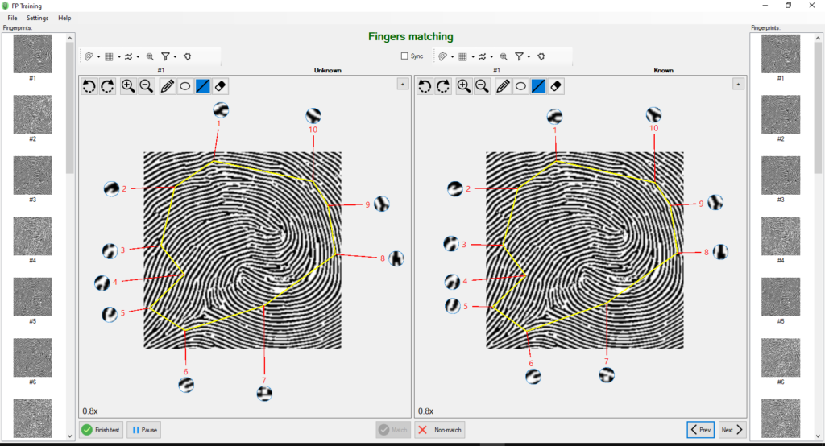Rotate the Unknown print clockwise
Image resolution: width=825 pixels, height=446 pixels.
107,86
